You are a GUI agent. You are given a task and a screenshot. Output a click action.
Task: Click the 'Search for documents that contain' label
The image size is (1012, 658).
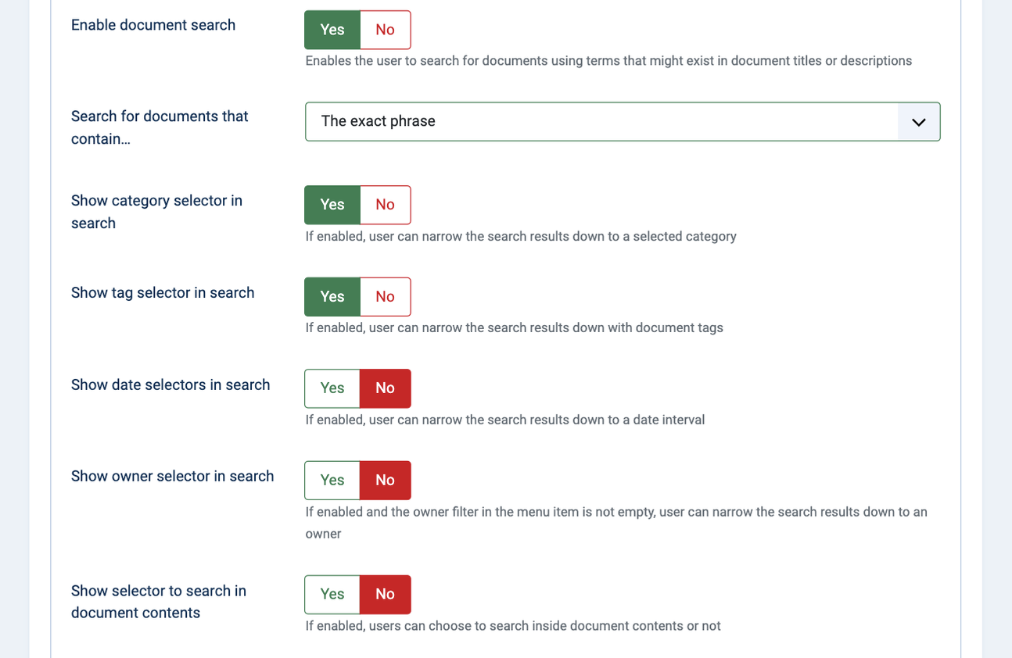(x=160, y=127)
